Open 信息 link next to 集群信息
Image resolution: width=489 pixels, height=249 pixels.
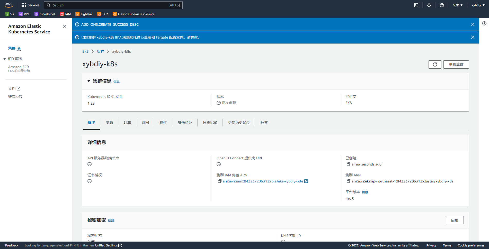tap(117, 81)
